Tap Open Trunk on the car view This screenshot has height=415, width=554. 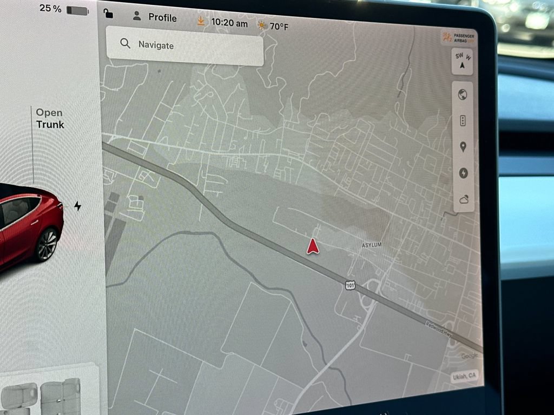coord(50,118)
